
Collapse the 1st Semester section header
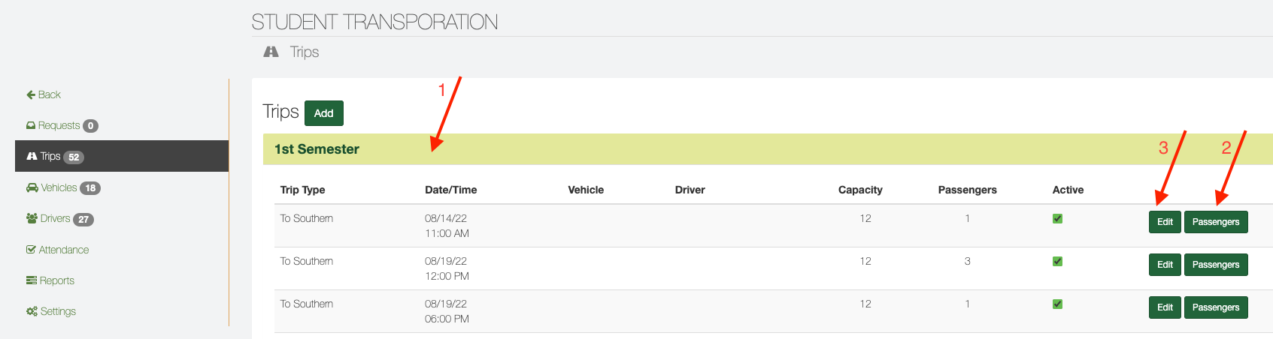point(317,149)
